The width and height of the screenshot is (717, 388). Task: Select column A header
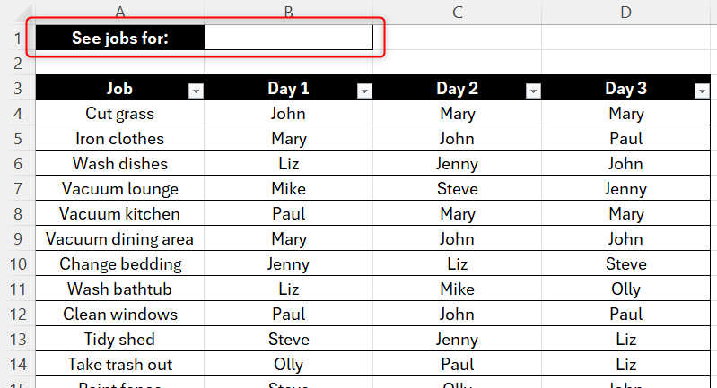[x=120, y=12]
